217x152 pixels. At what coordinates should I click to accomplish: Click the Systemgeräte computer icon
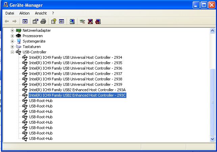point(19,41)
